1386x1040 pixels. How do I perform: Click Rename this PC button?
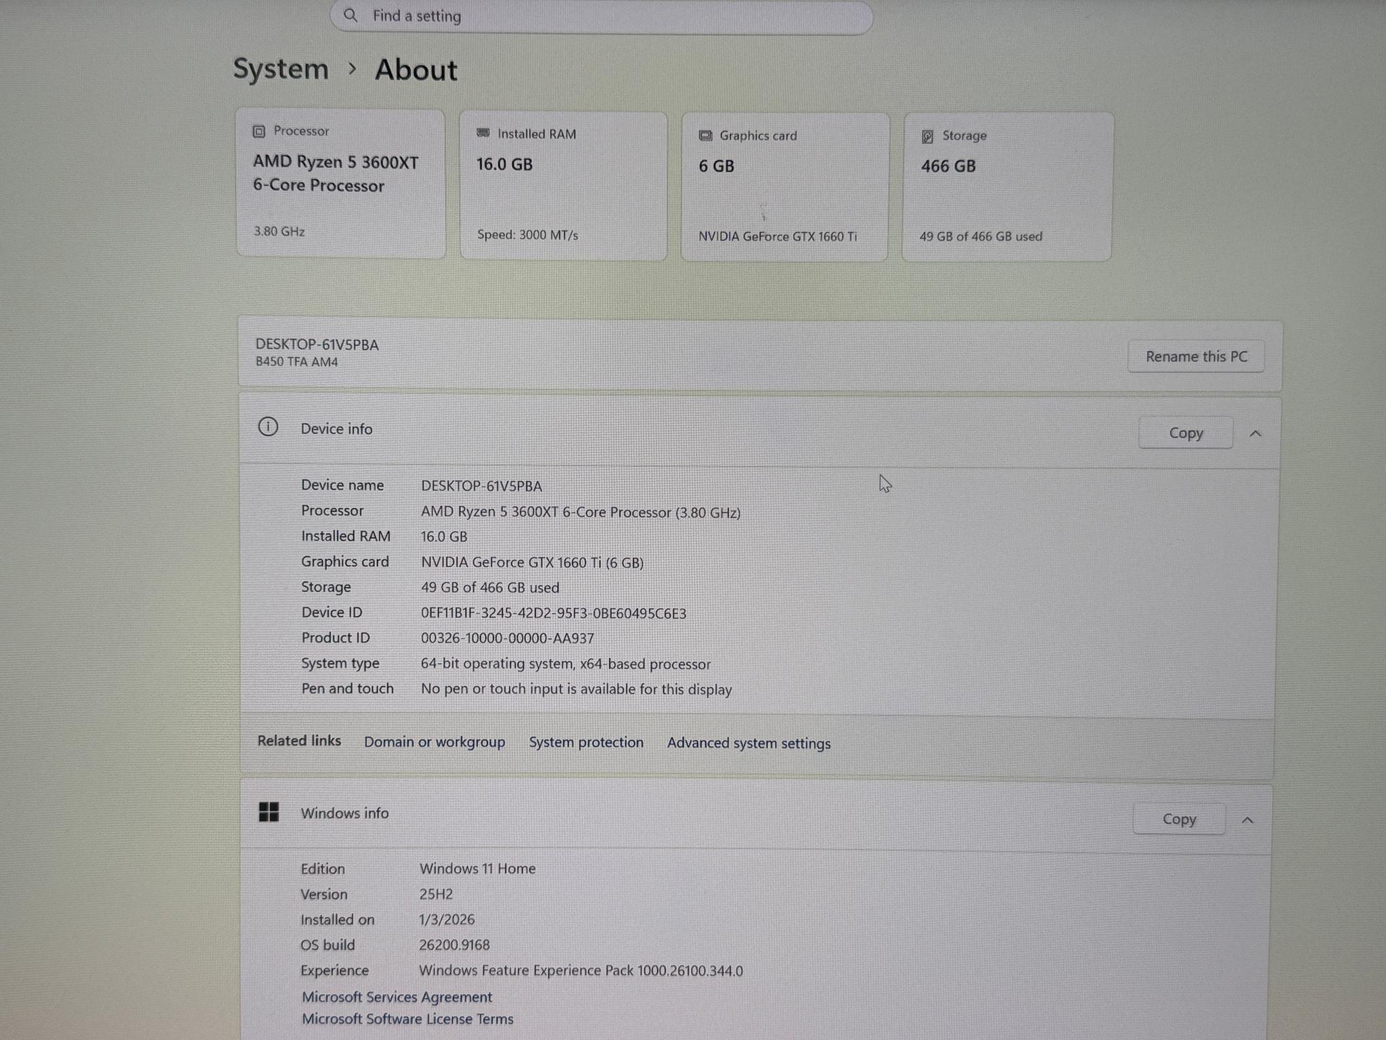point(1196,356)
